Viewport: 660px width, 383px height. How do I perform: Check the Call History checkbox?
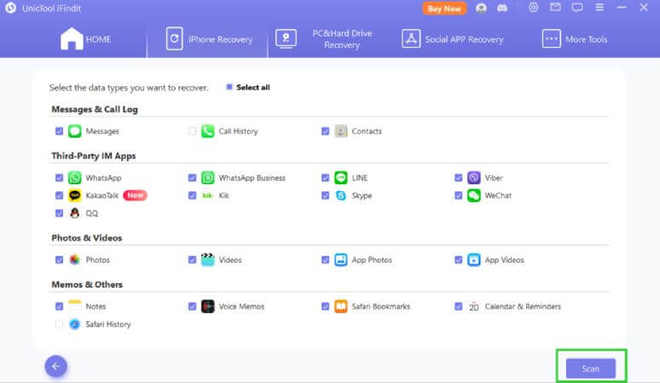[192, 131]
